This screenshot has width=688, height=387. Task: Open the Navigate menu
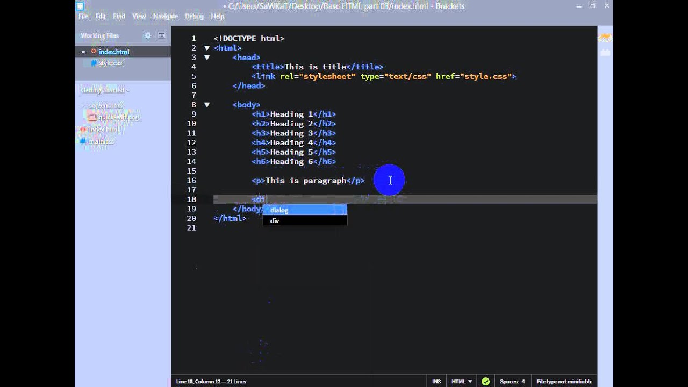point(166,17)
